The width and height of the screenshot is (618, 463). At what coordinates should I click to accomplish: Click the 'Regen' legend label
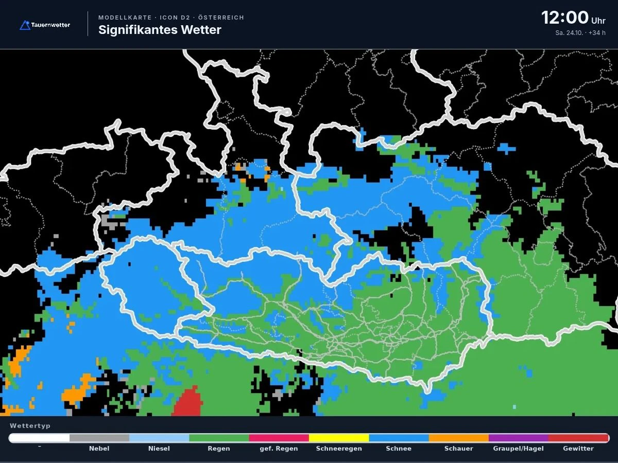point(219,449)
